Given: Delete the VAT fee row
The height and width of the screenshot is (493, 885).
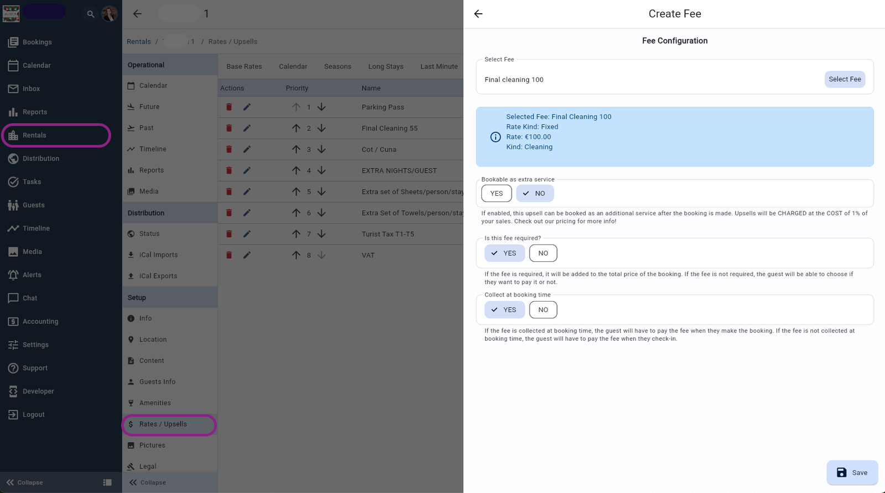Looking at the screenshot, I should tap(229, 255).
